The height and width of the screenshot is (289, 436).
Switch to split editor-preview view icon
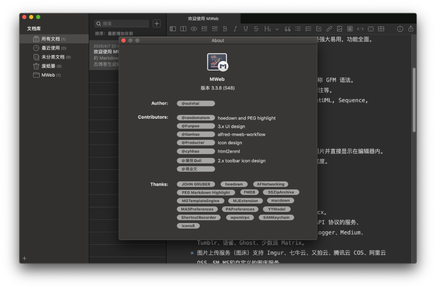pos(183,29)
